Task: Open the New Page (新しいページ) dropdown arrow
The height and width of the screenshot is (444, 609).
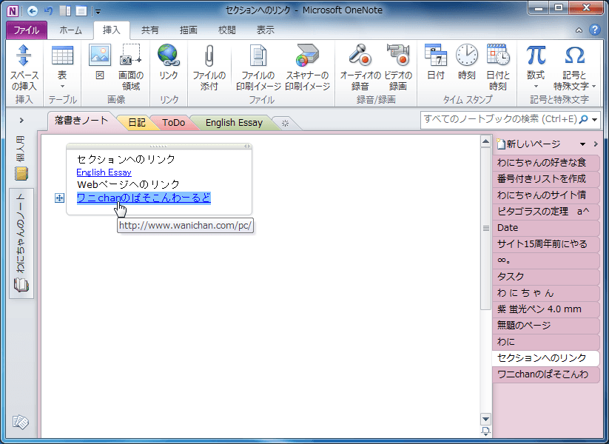Action: (582, 144)
